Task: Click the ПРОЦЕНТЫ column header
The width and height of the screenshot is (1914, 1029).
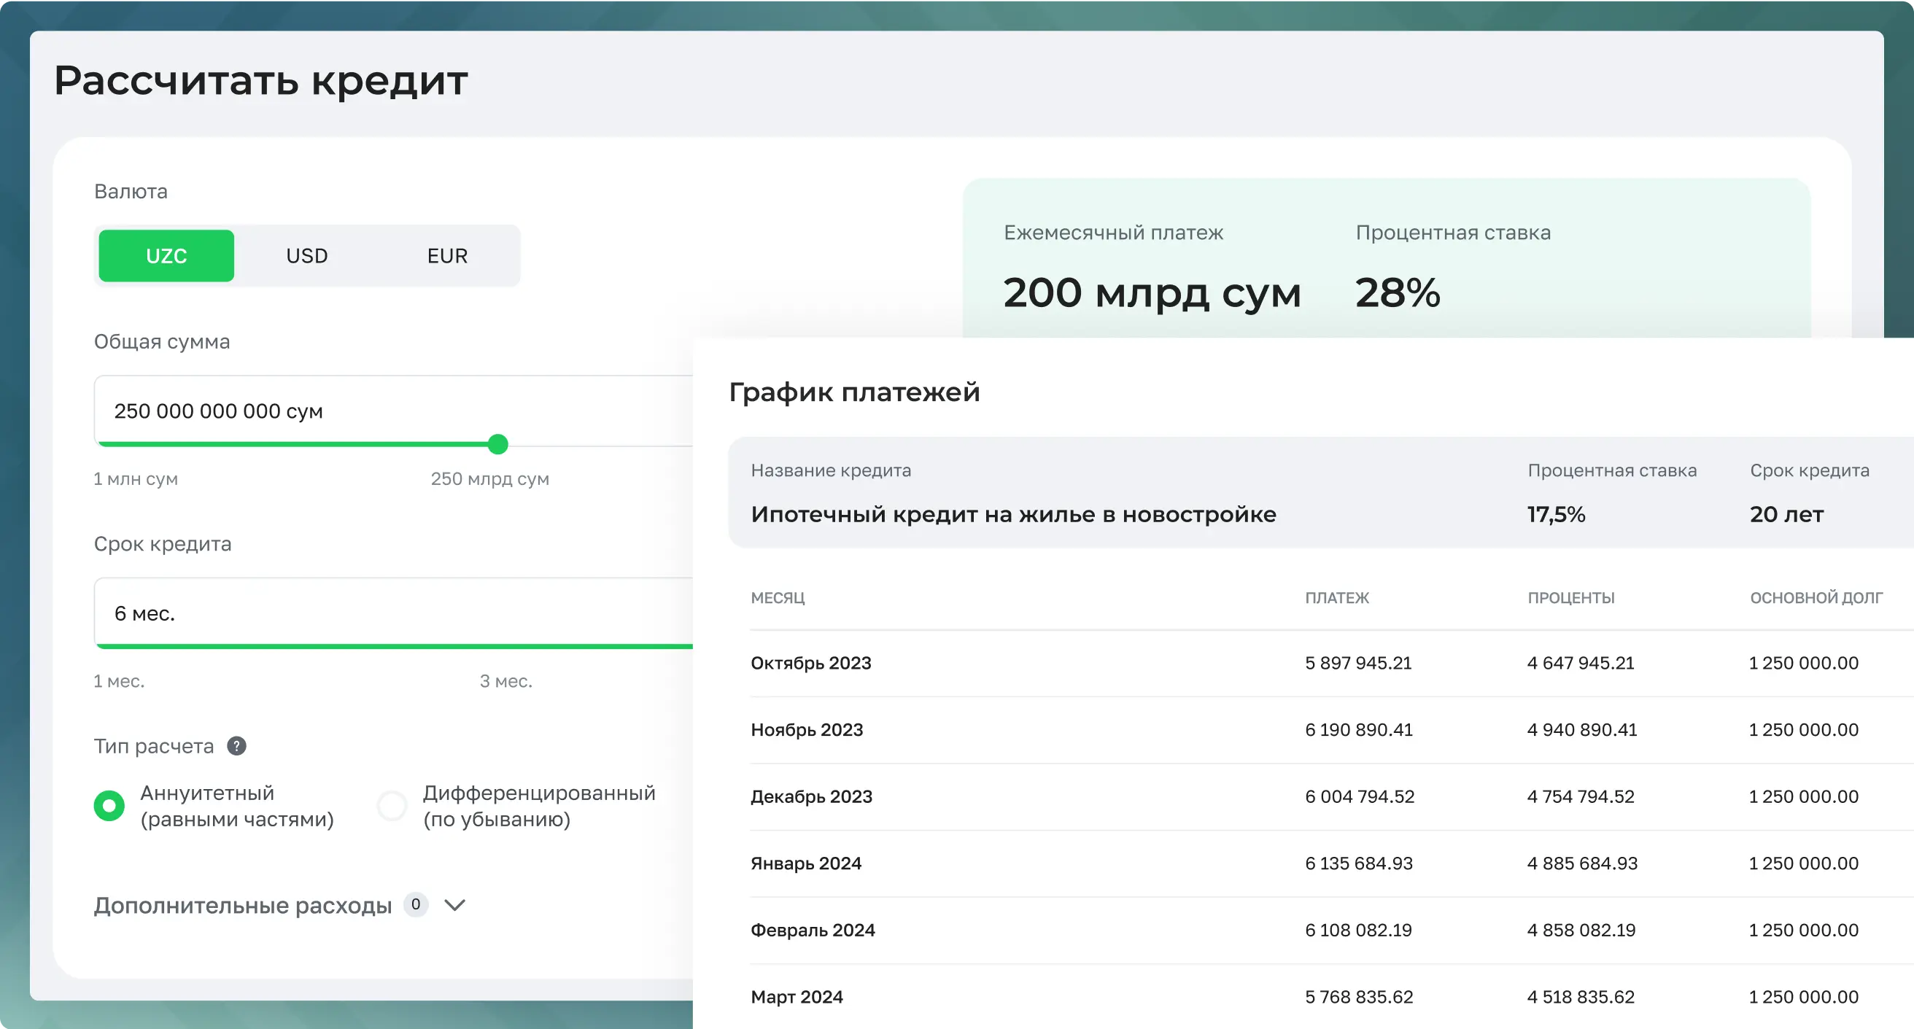Action: click(x=1570, y=597)
